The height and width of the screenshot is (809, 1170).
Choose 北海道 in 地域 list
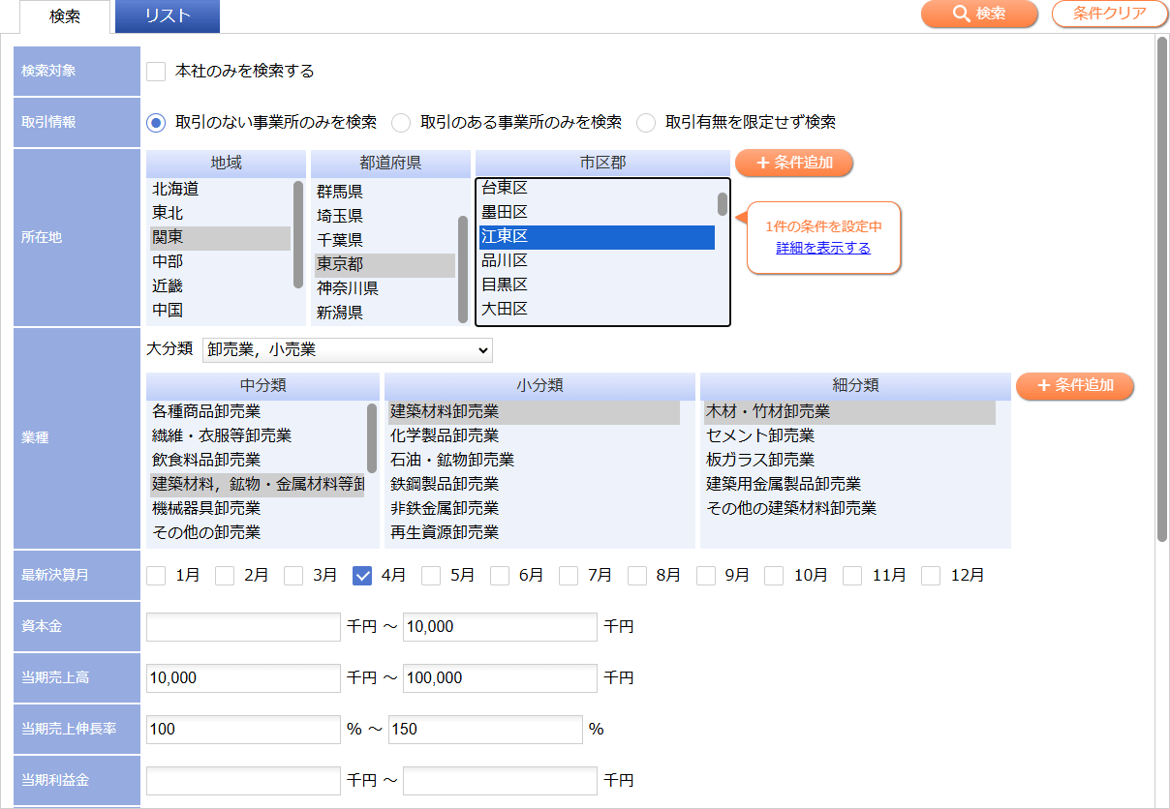click(219, 190)
